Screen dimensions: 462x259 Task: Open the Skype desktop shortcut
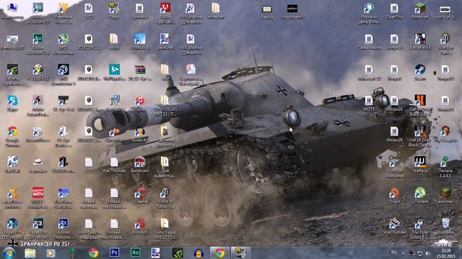coord(12,104)
